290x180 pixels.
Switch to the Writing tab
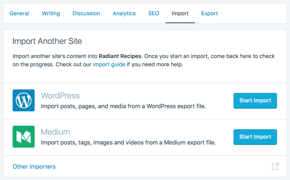(51, 13)
